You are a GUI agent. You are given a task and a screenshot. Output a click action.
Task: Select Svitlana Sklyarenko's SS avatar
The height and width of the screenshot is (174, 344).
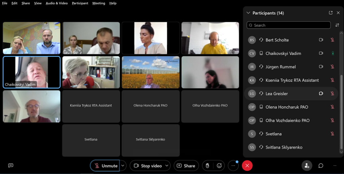pos(252,147)
